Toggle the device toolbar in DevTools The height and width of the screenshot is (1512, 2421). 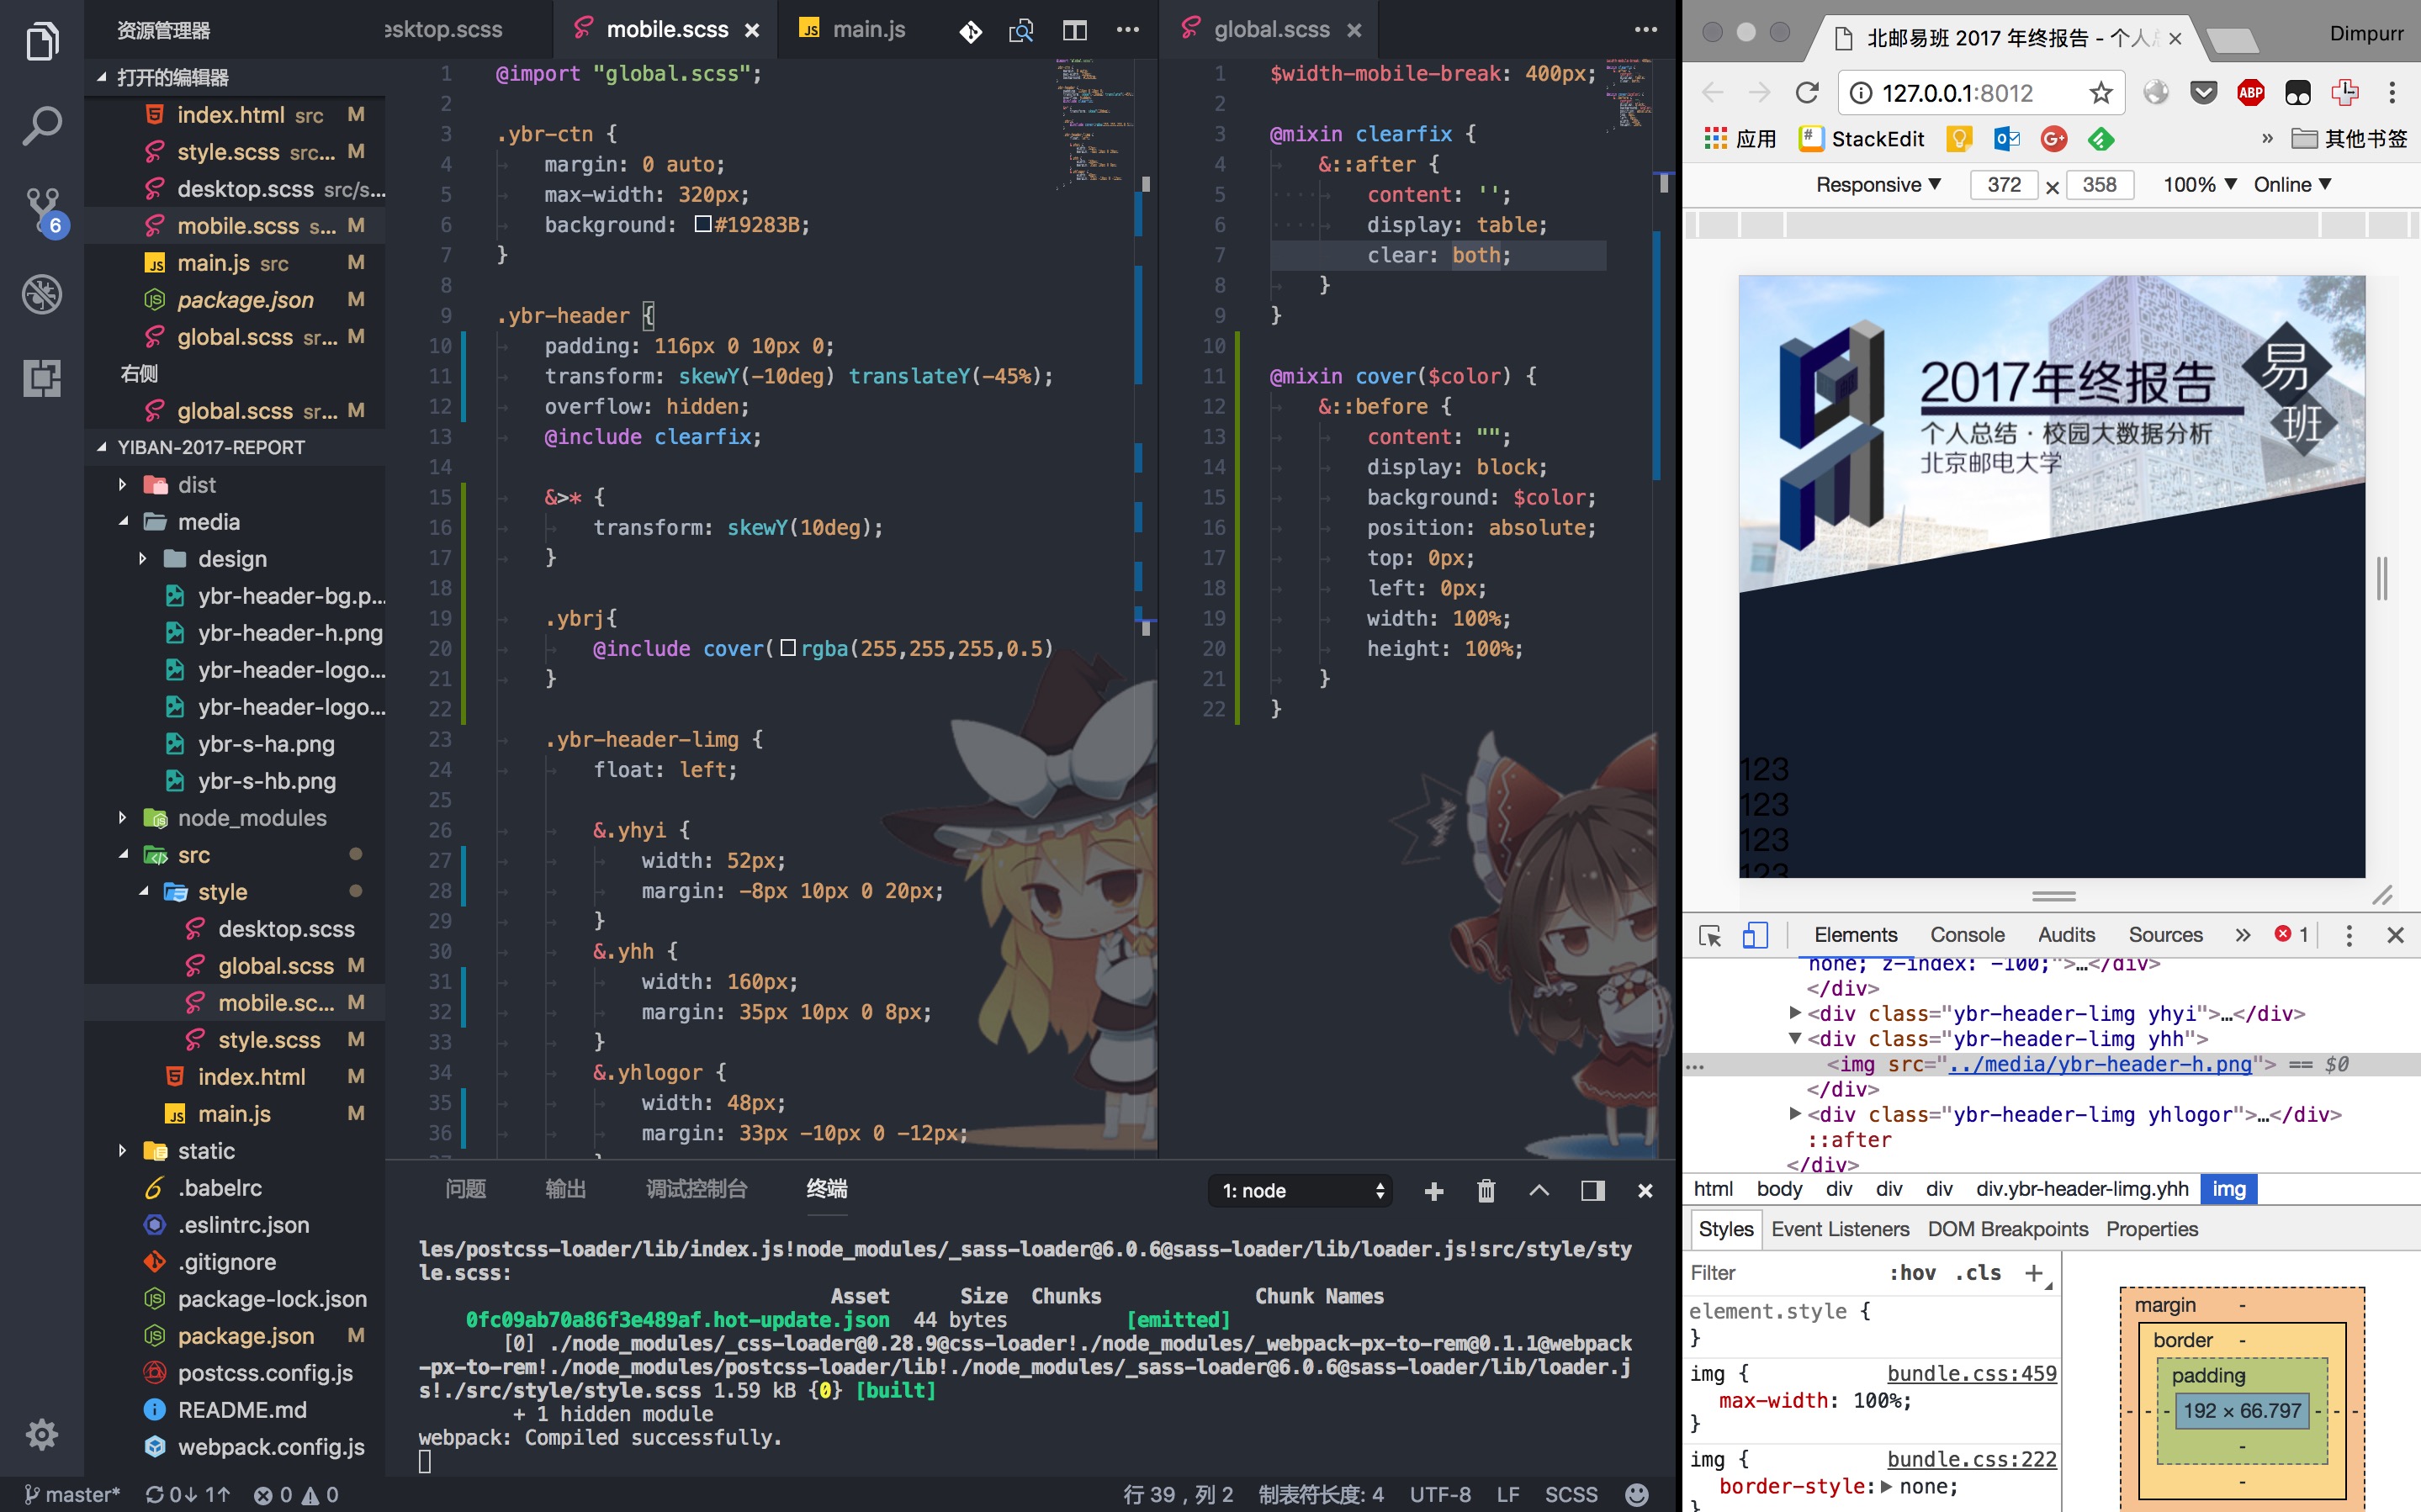pyautogui.click(x=1754, y=935)
